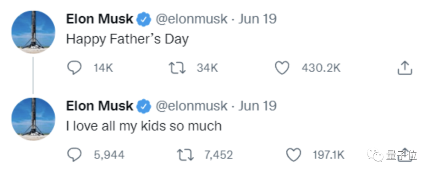This screenshot has height=174, width=431.
Task: Open avatar of the first tweet
Action: pyautogui.click(x=34, y=32)
